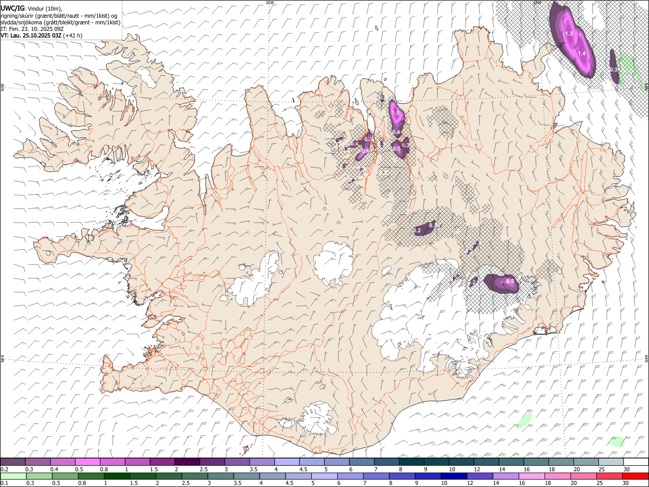Viewport: 649px width, 487px height.
Task: Click the round white Hofsjökull glacier in central Iceland
Action: 333,264
